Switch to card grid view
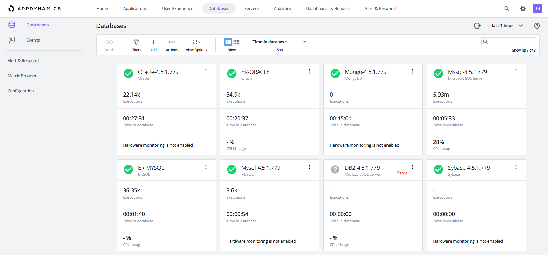548x255 pixels. 228,42
